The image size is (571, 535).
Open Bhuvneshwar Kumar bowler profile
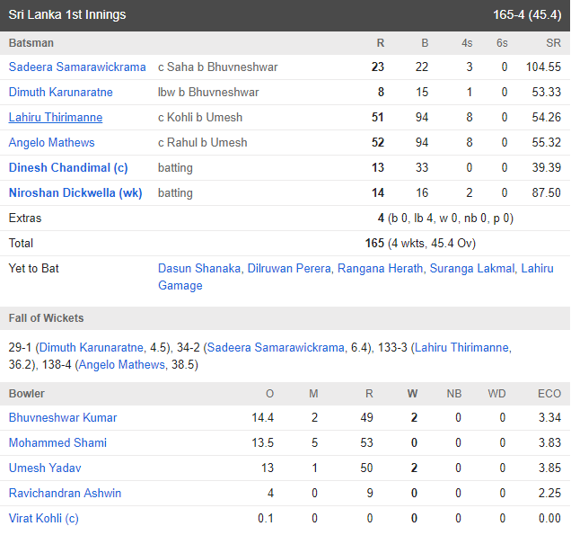pos(63,418)
